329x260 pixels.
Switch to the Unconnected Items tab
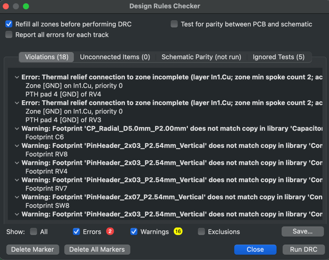(x=115, y=57)
